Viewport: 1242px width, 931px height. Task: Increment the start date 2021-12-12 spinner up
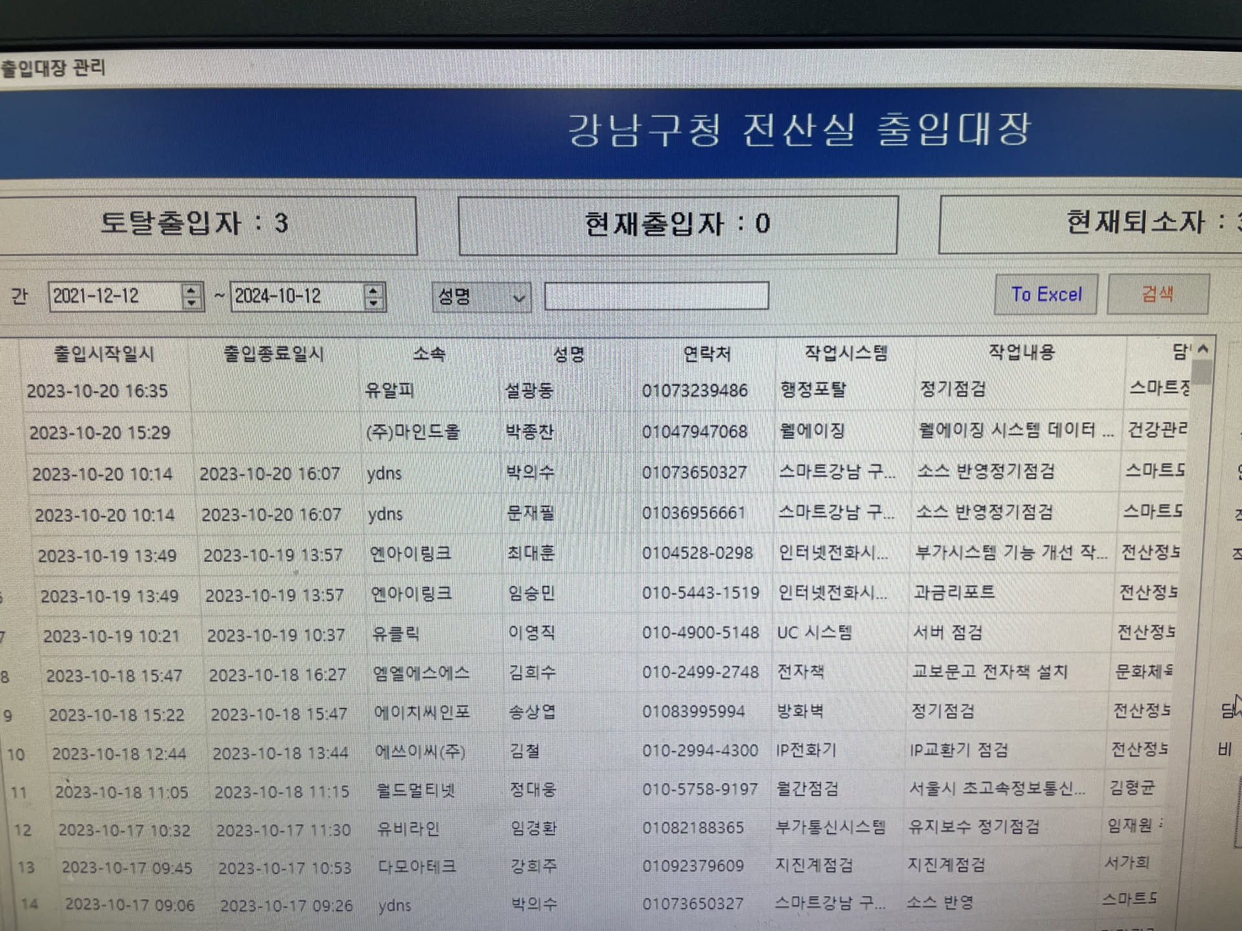click(x=191, y=290)
